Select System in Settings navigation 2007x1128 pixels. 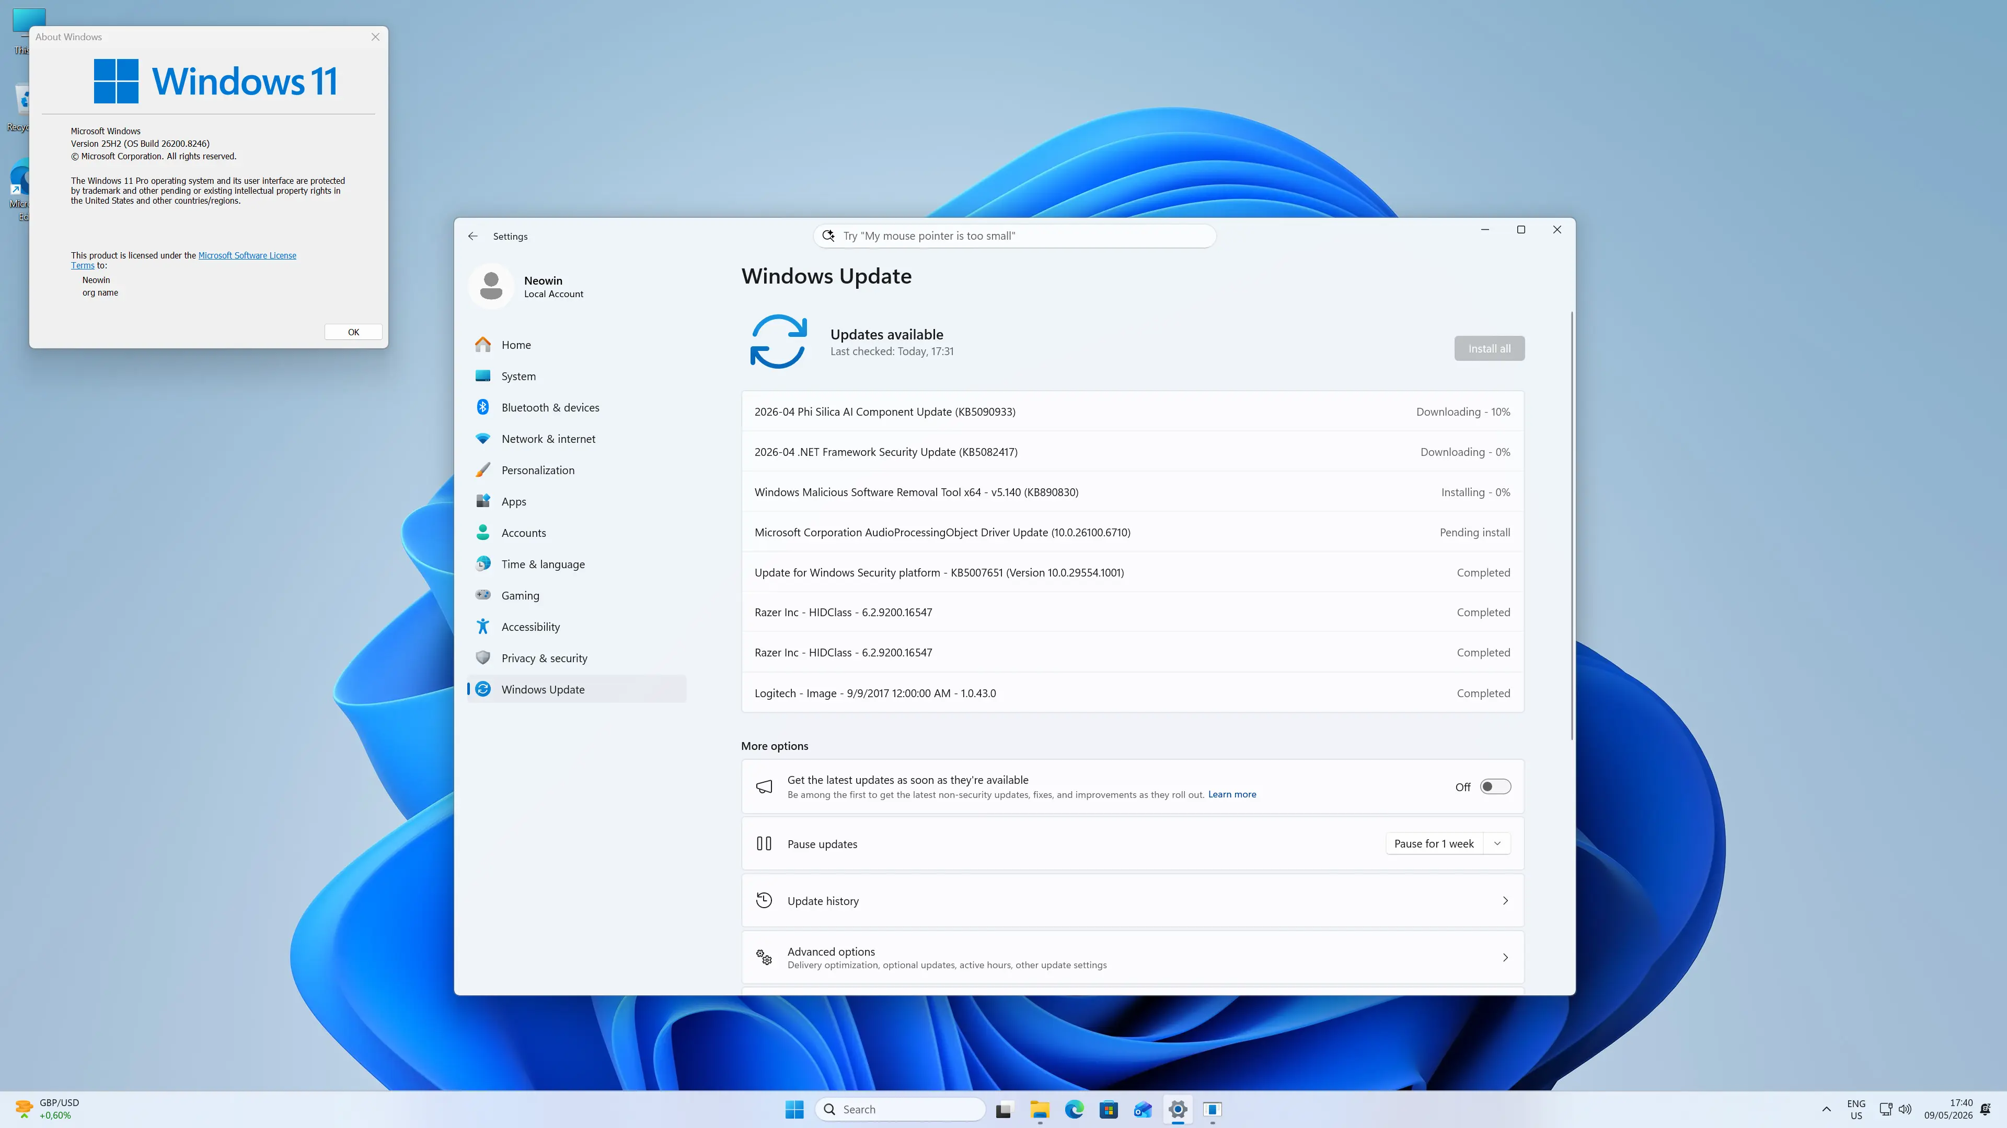coord(576,376)
